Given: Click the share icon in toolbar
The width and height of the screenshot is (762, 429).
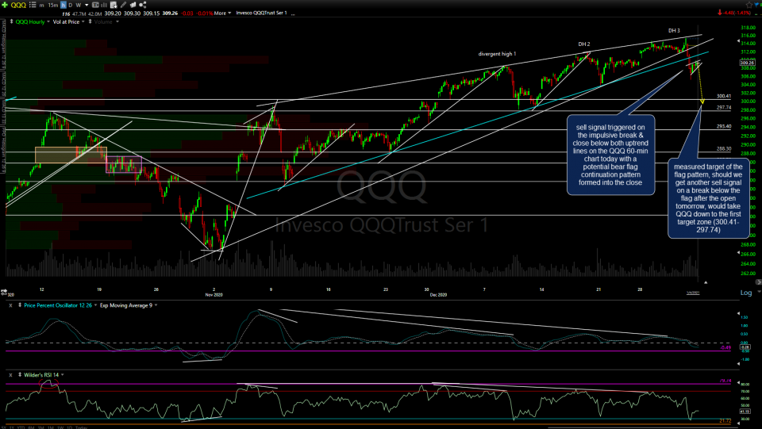Looking at the screenshot, I should tap(142, 5).
